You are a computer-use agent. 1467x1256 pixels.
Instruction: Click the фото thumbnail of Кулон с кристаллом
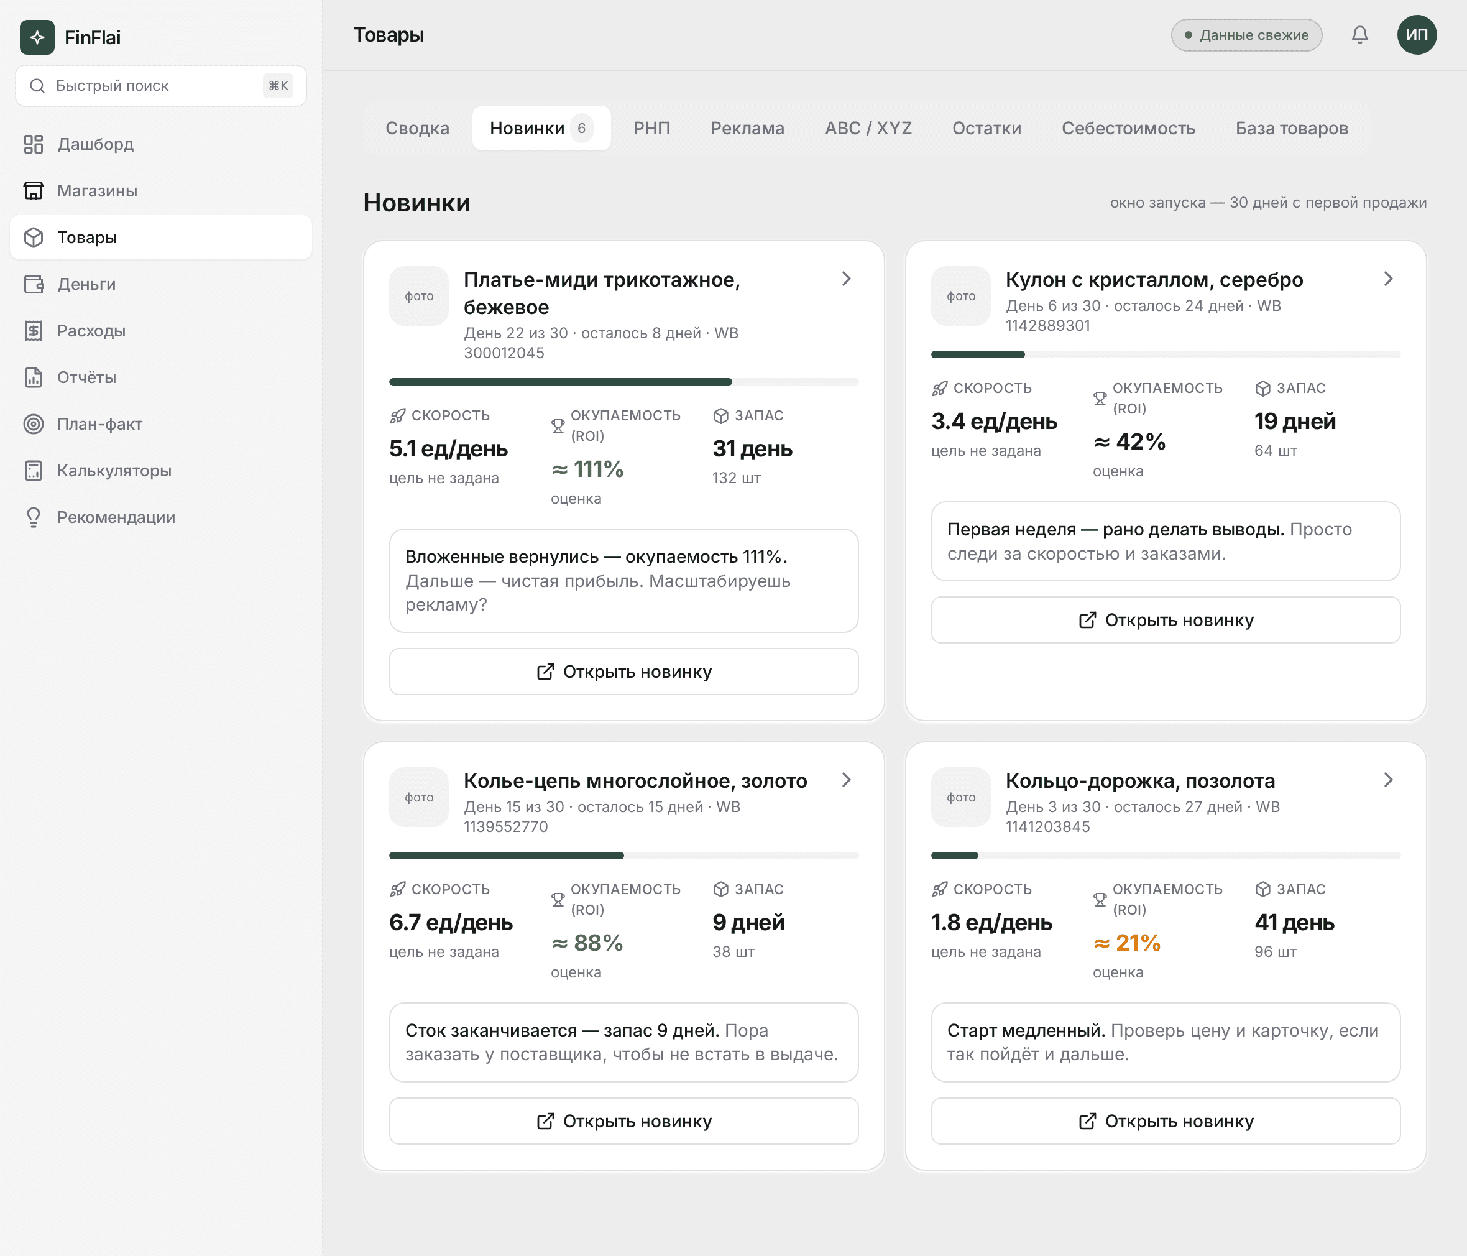point(961,296)
